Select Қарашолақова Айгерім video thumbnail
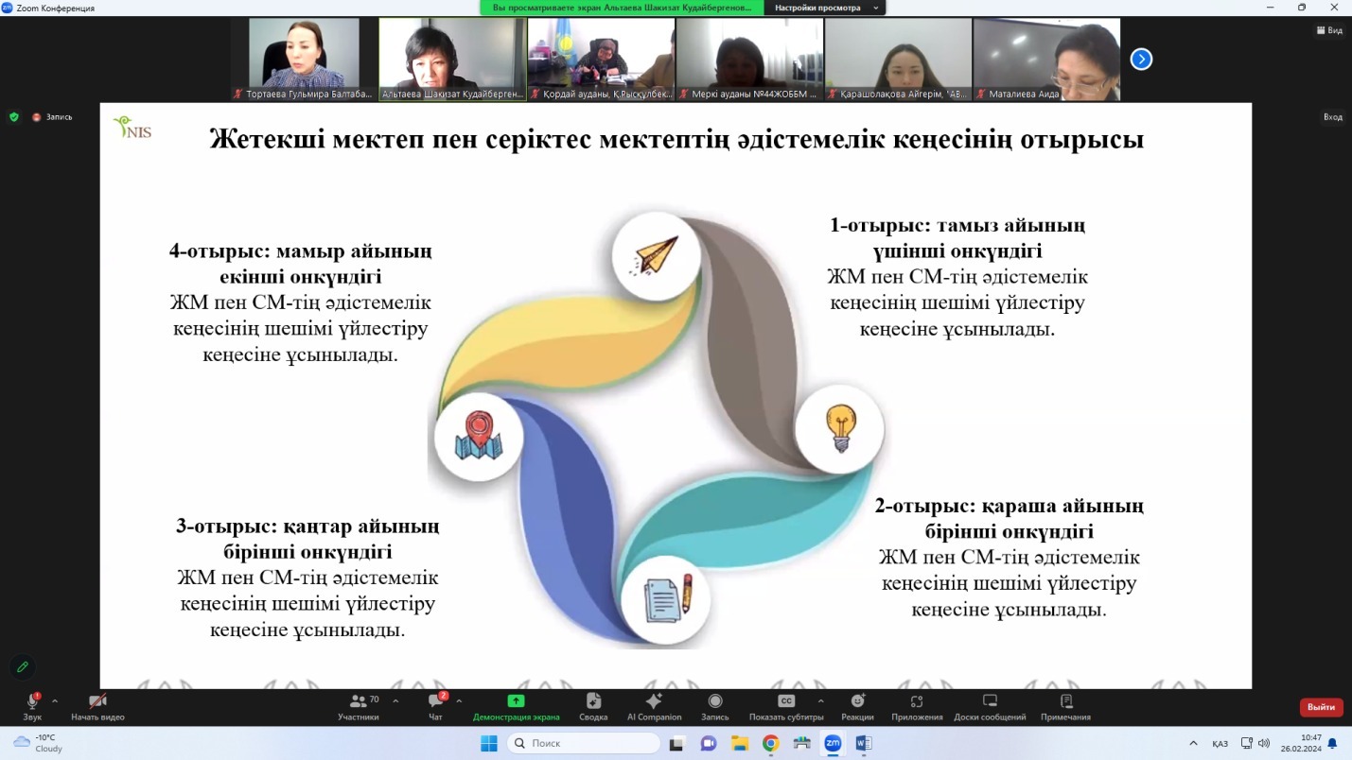The image size is (1352, 760). point(898,60)
